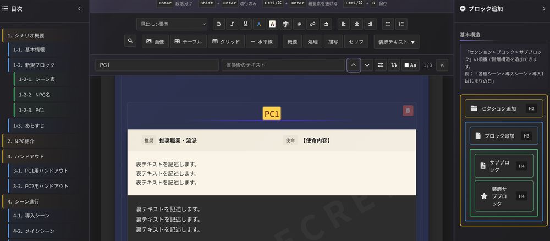
Task: Delete the PC1 block with trash icon
Action: 408,111
